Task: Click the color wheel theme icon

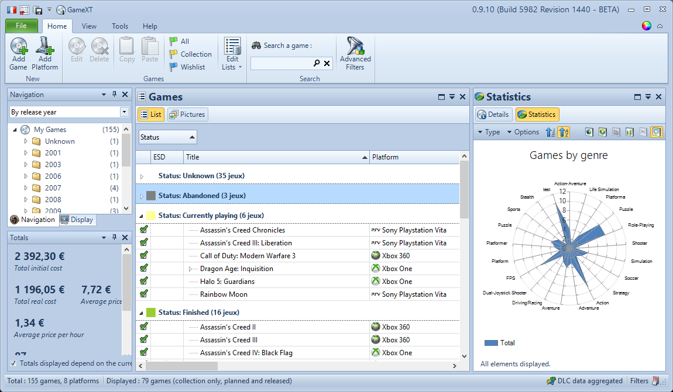Action: pyautogui.click(x=647, y=26)
